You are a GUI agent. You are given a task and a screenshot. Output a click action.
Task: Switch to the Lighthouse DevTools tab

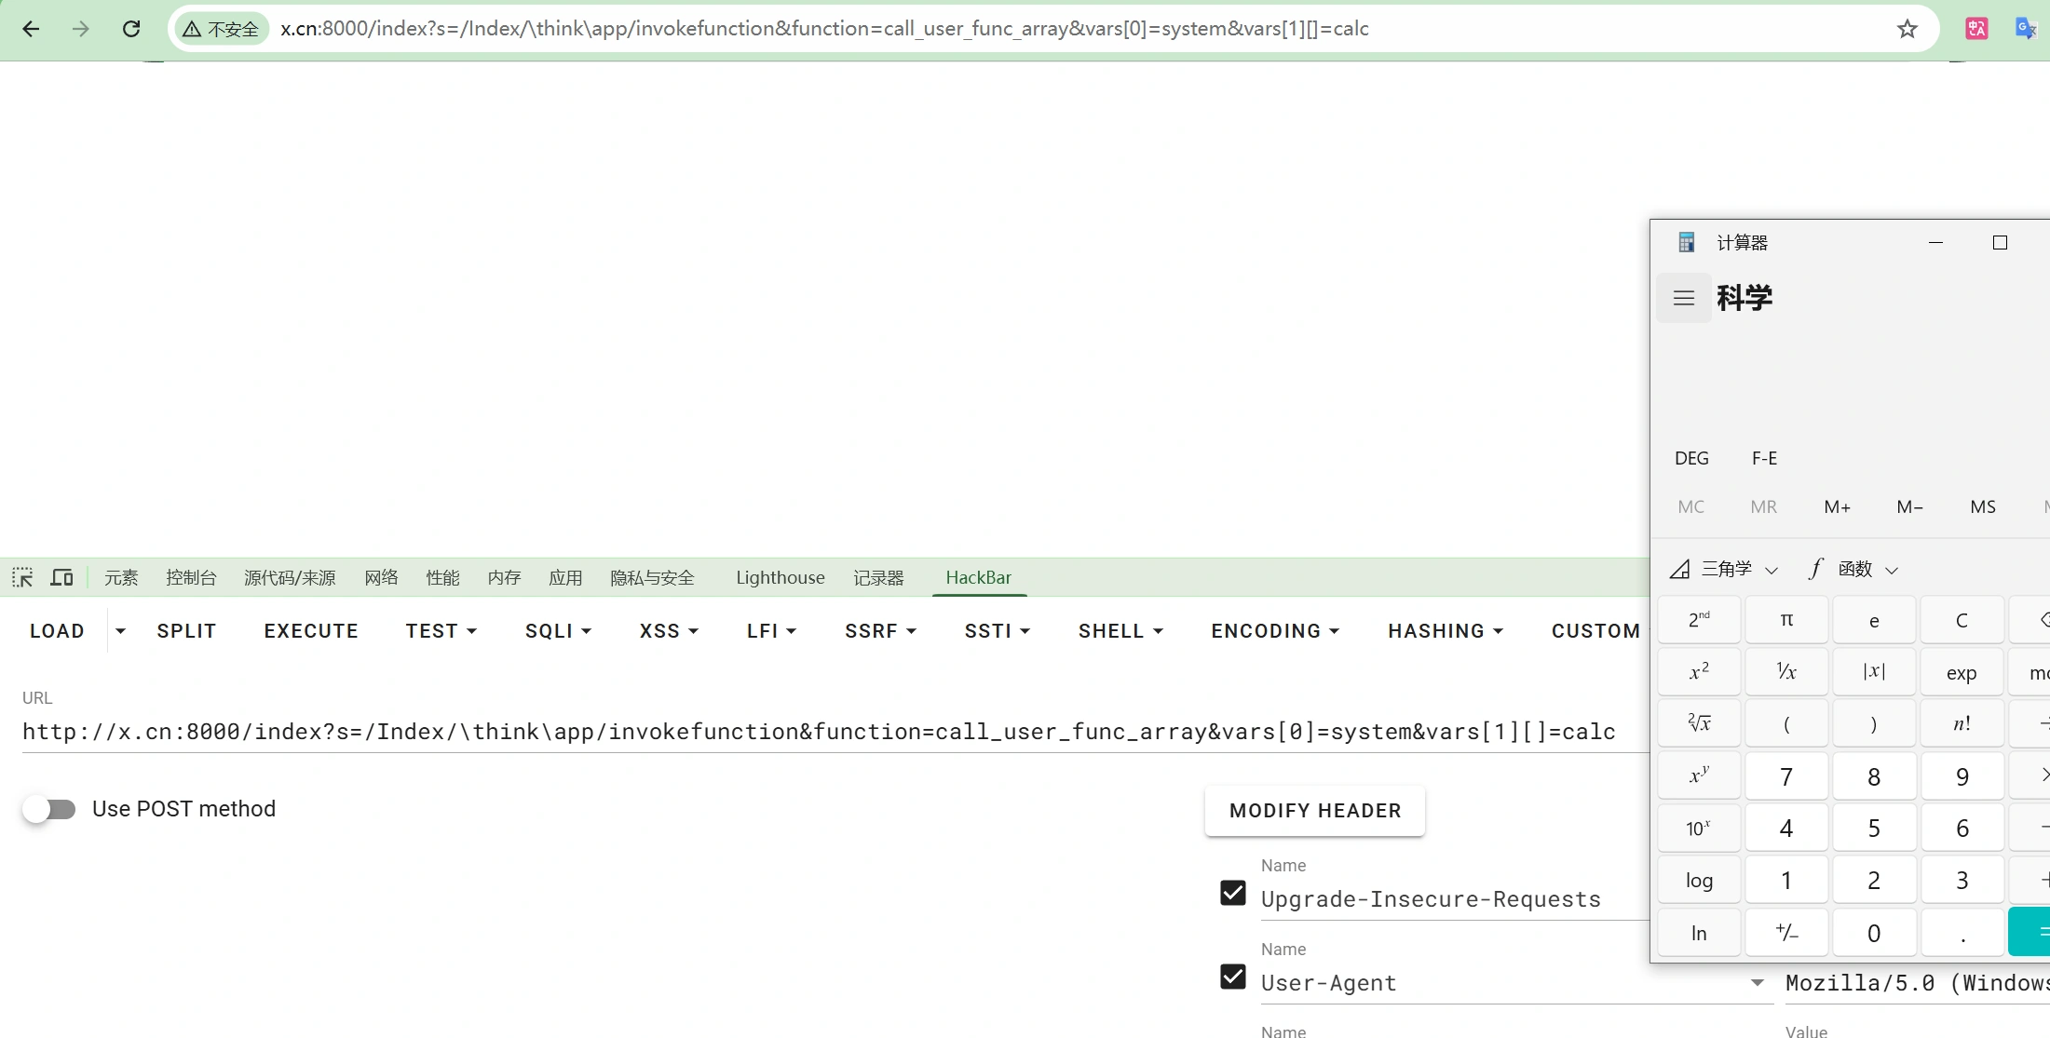click(780, 577)
